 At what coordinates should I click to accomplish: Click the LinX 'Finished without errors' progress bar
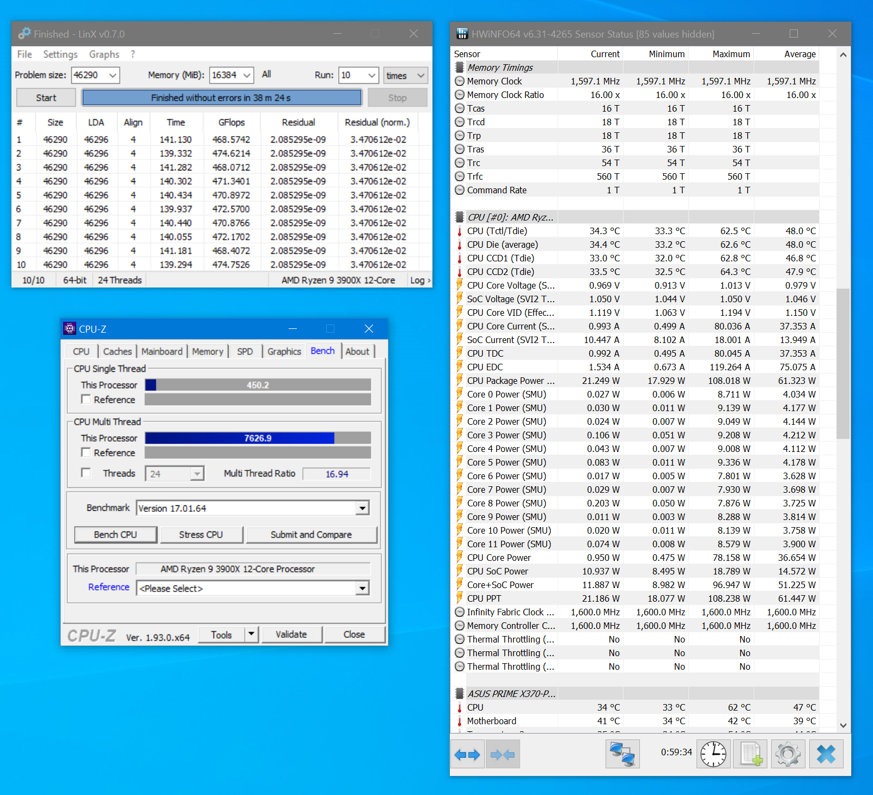(221, 98)
